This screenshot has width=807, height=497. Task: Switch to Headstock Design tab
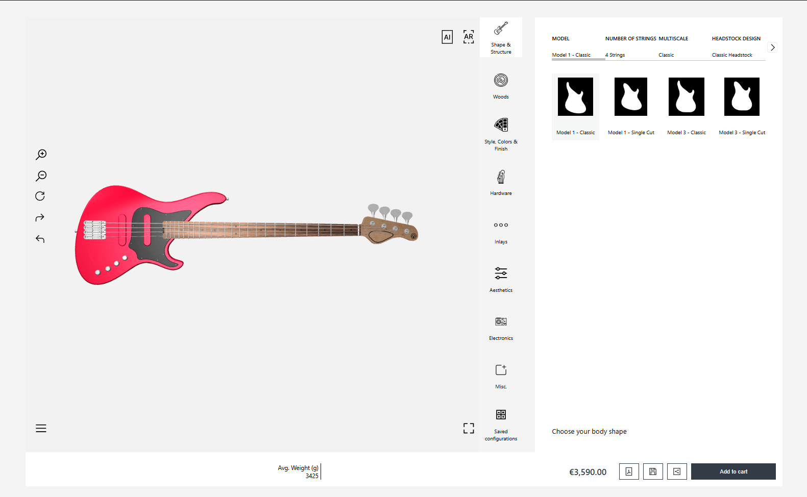[736, 46]
